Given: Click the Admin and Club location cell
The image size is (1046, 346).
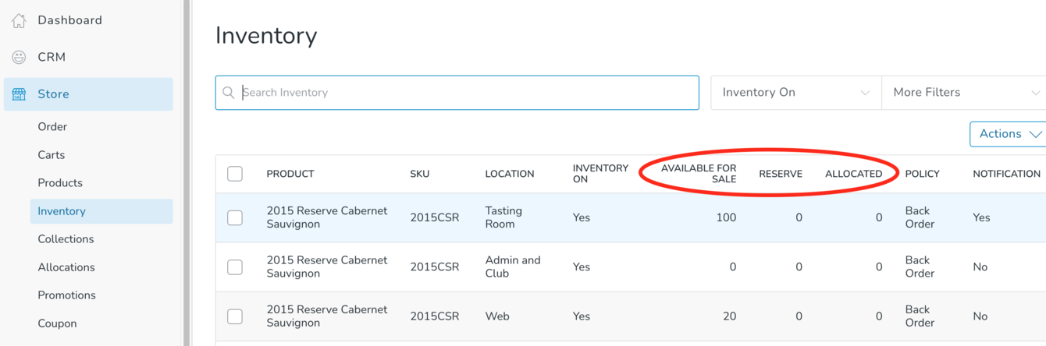Looking at the screenshot, I should (513, 267).
